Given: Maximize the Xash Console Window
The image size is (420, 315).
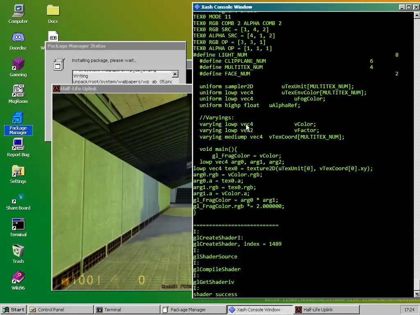Looking at the screenshot, I should (409, 7).
